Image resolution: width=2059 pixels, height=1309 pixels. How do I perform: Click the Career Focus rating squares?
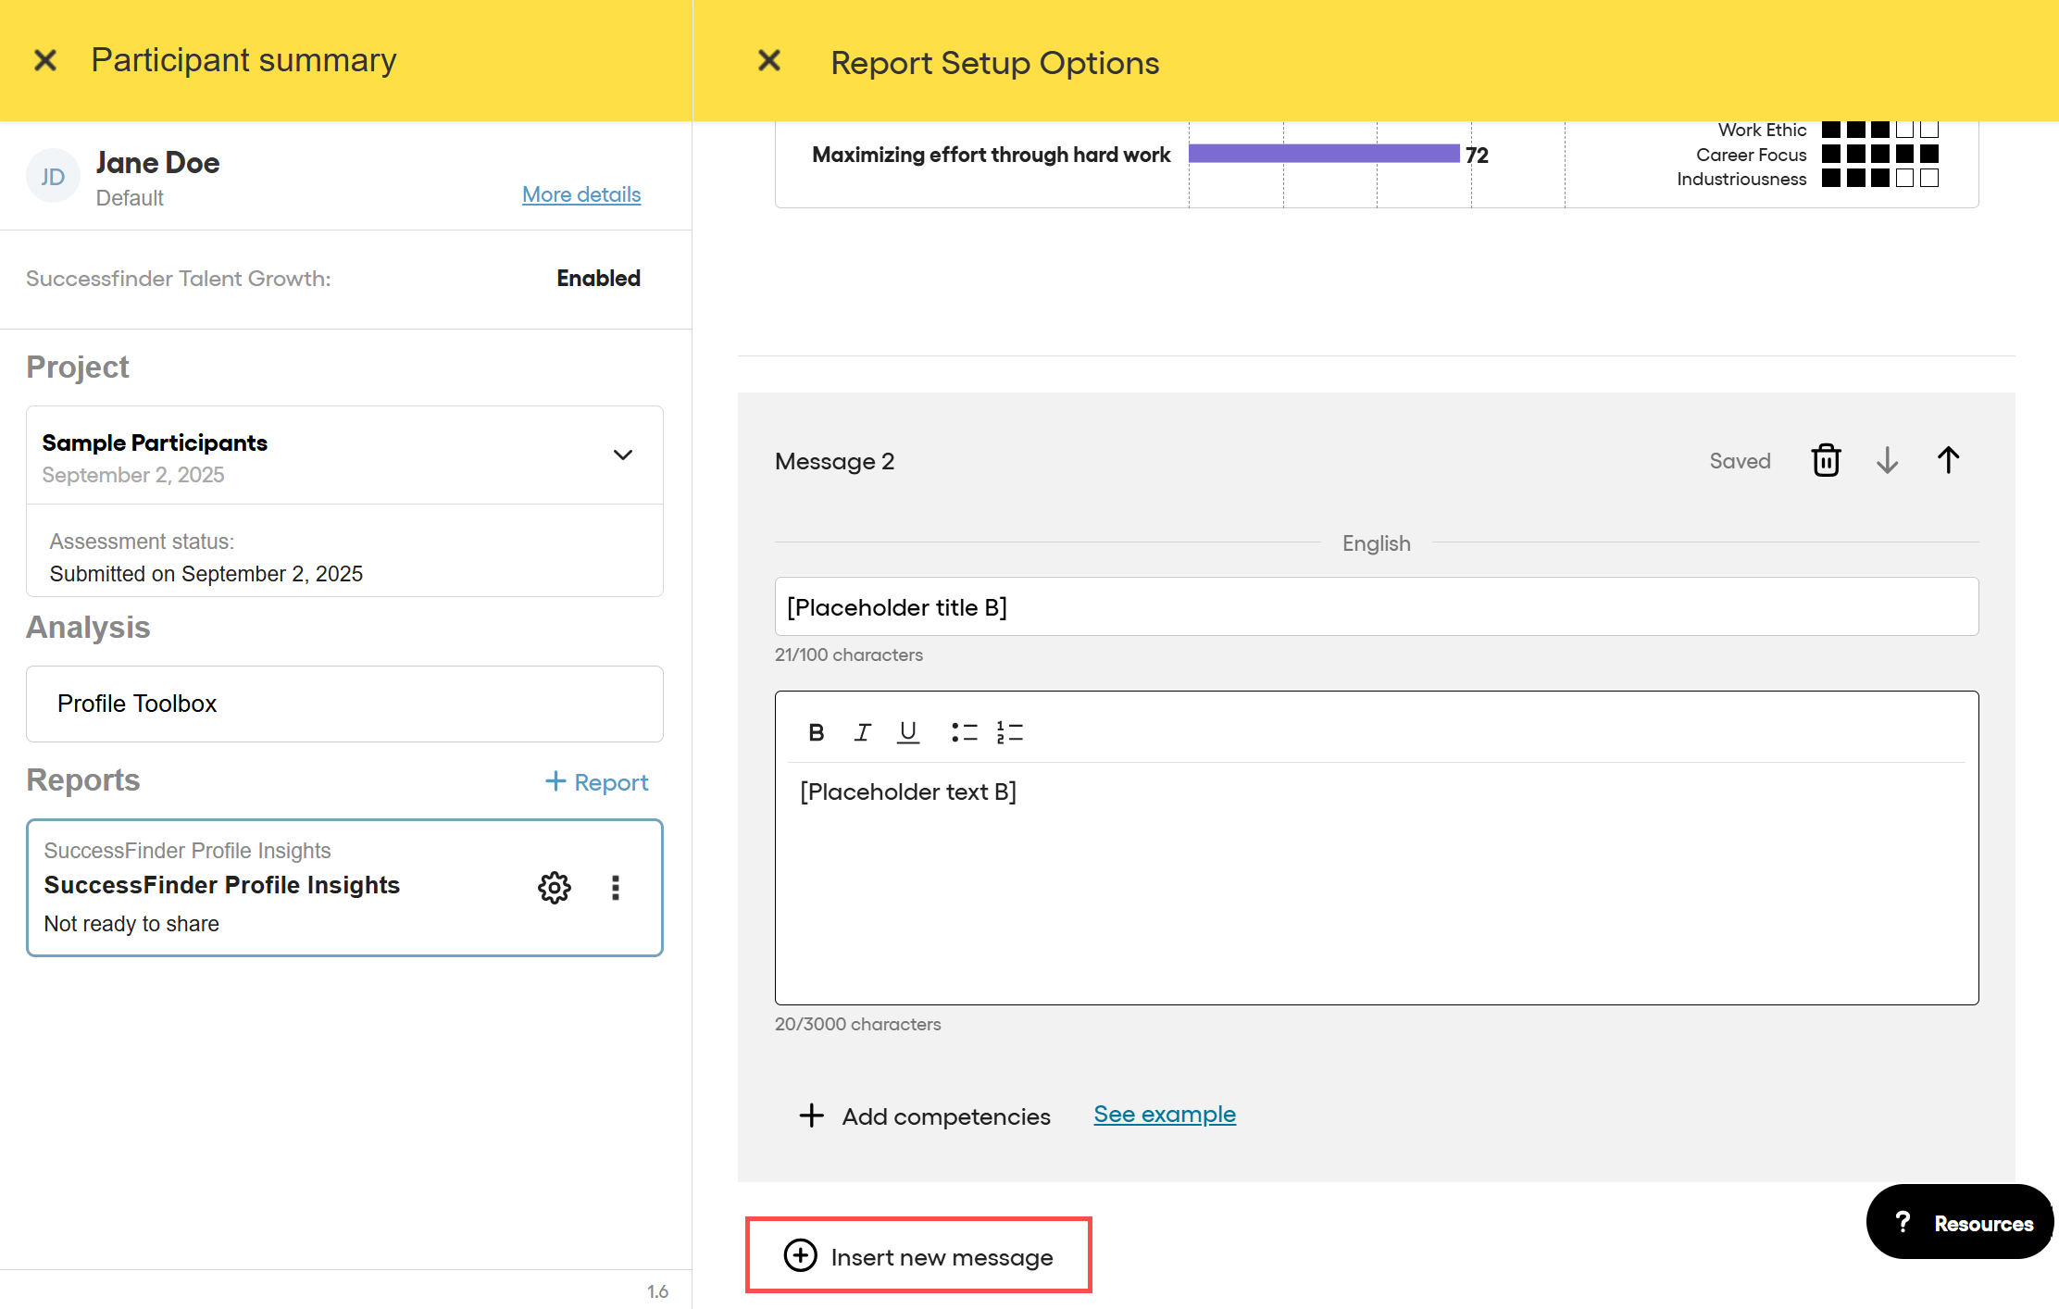pyautogui.click(x=1879, y=154)
